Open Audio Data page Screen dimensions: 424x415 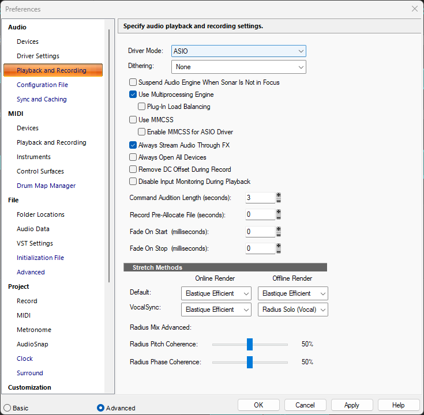pyautogui.click(x=33, y=229)
